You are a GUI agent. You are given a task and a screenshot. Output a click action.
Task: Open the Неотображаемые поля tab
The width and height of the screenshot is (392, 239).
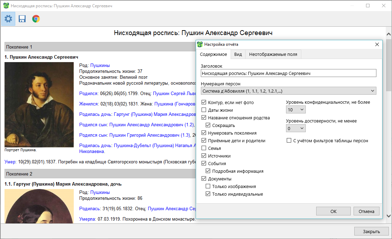[273, 54]
